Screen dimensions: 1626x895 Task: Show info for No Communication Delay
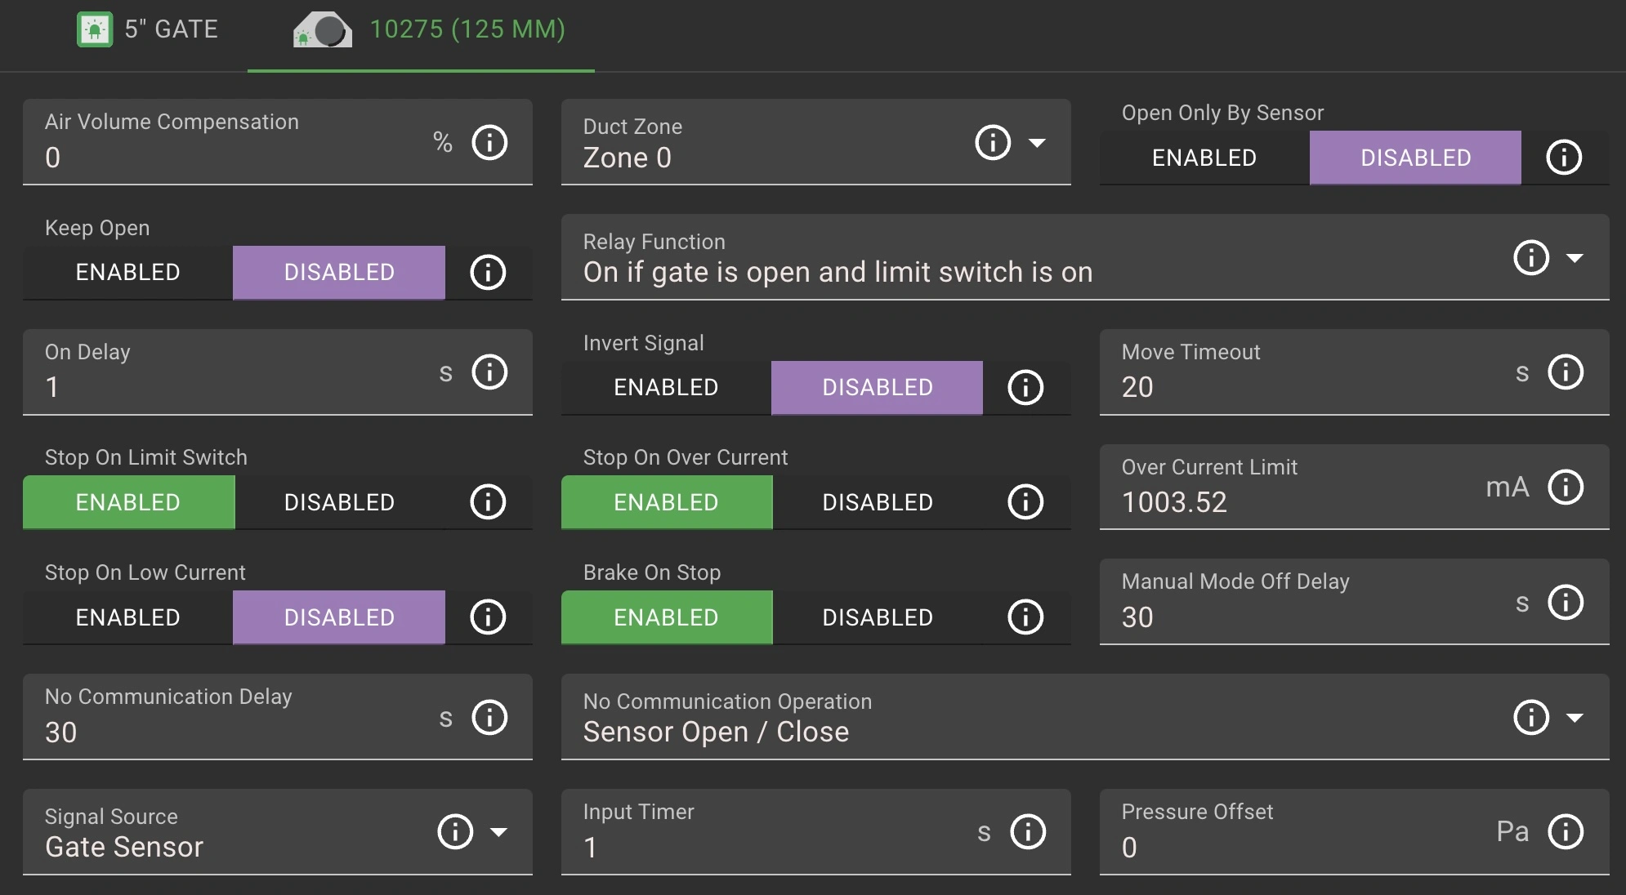click(x=489, y=718)
